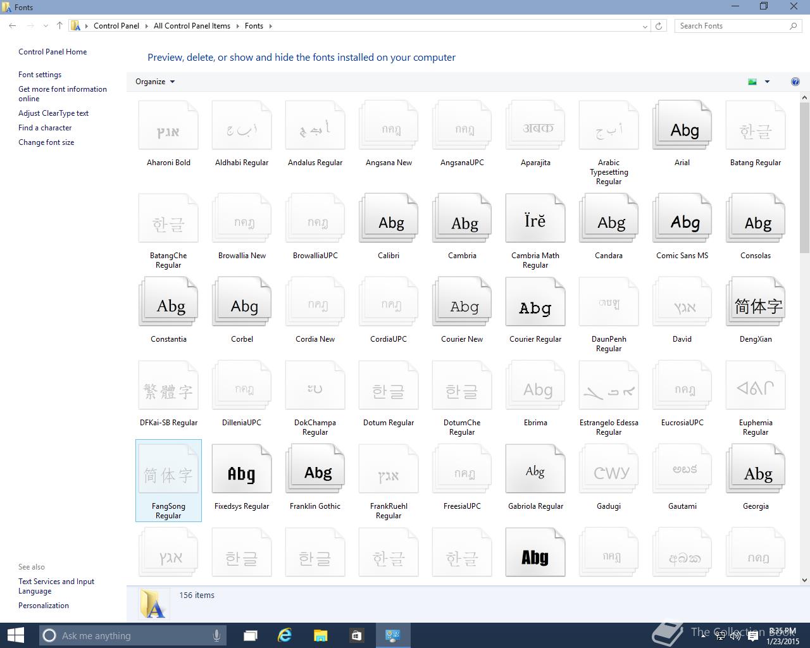The height and width of the screenshot is (648, 810).
Task: Click the font list vertical scrollbar thumb
Action: [x=804, y=179]
